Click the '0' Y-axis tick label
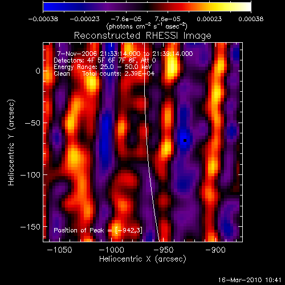This screenshot has width=285, height=285. (x=38, y=71)
